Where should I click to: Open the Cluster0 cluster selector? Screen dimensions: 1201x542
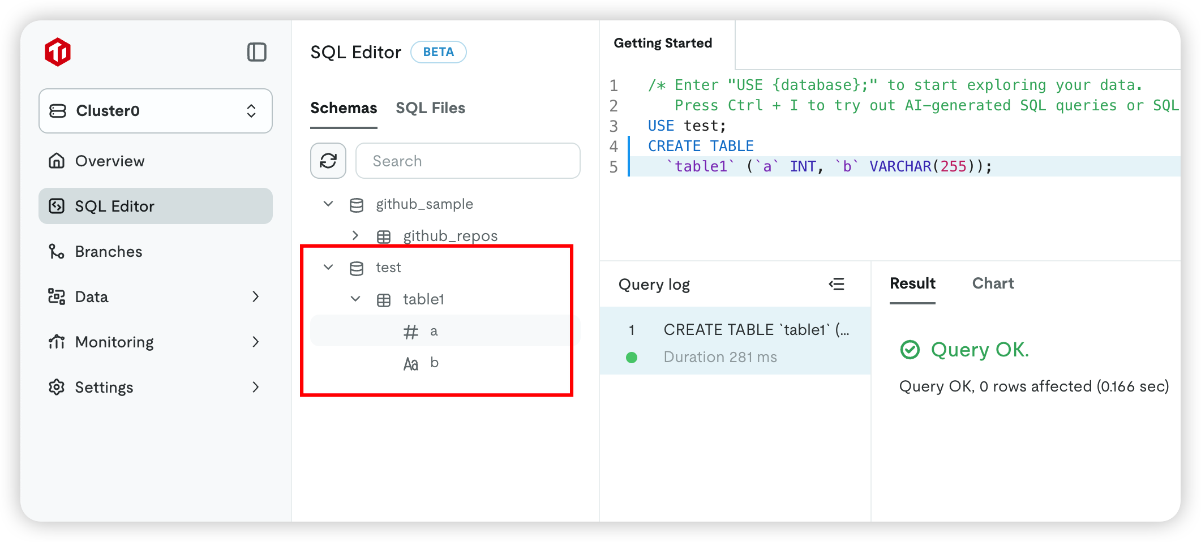pyautogui.click(x=156, y=111)
